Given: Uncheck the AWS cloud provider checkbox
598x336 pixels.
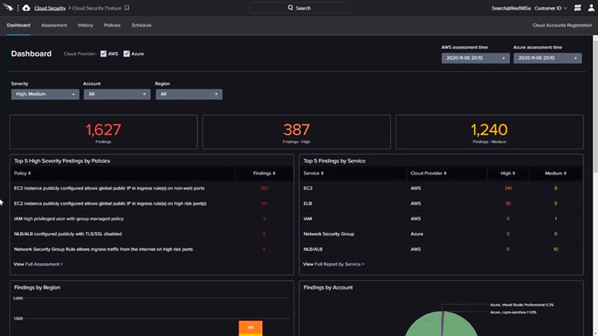Looking at the screenshot, I should pos(103,54).
